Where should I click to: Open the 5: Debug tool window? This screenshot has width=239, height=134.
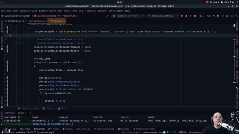coord(11,129)
